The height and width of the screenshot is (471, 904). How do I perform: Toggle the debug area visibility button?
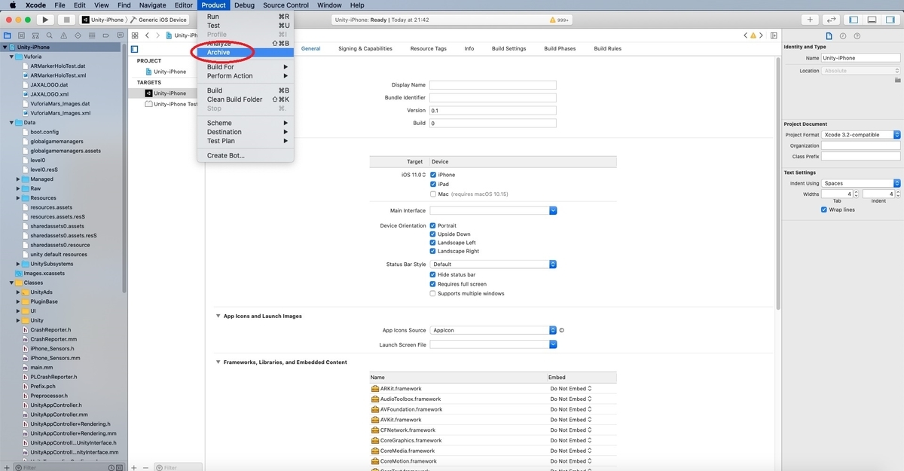coord(872,20)
